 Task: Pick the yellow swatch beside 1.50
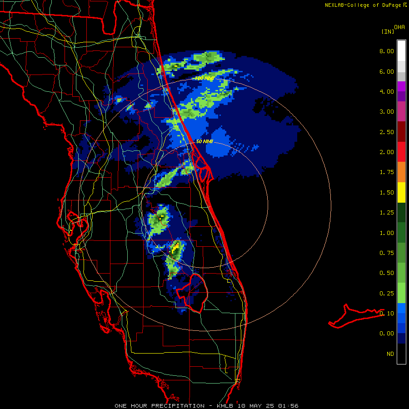tap(401, 193)
